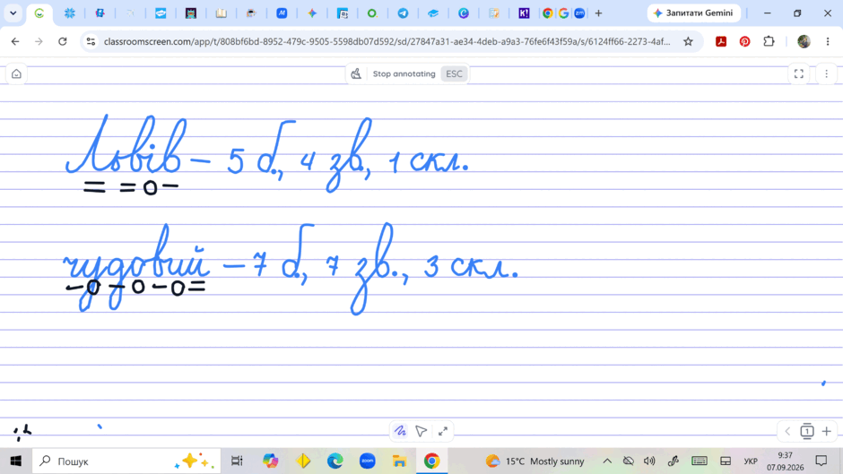The height and width of the screenshot is (474, 843).
Task: Enter fullscreen mode in Classroomscreen
Action: (799, 74)
